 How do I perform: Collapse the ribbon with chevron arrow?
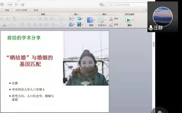point(146,10)
